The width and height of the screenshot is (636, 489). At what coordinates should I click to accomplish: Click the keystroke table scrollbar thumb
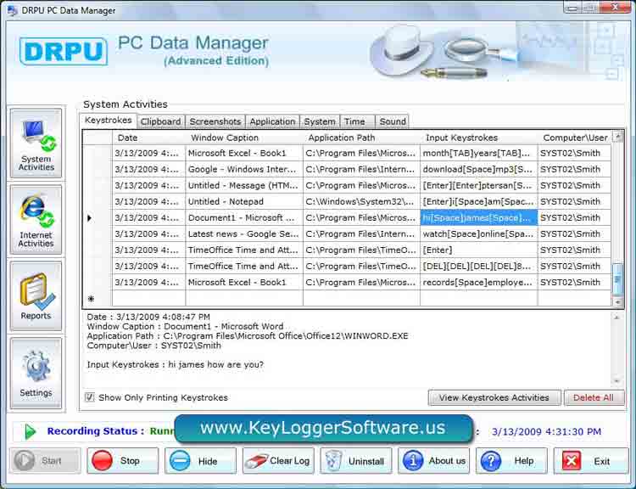tap(617, 279)
